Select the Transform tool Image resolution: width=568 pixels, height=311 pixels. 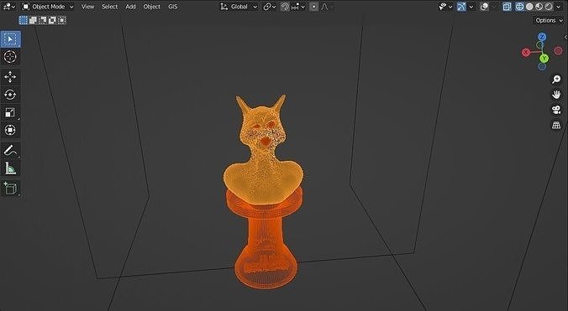pyautogui.click(x=10, y=130)
